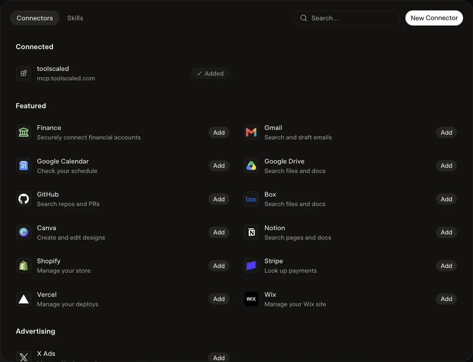
Task: Click 'Check your schedule' description
Action: point(67,171)
